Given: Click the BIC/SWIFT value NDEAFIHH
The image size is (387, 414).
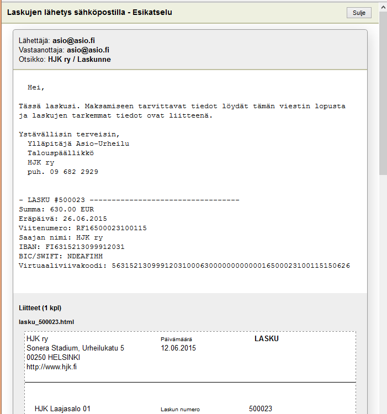Looking at the screenshot, I should coord(85,256).
